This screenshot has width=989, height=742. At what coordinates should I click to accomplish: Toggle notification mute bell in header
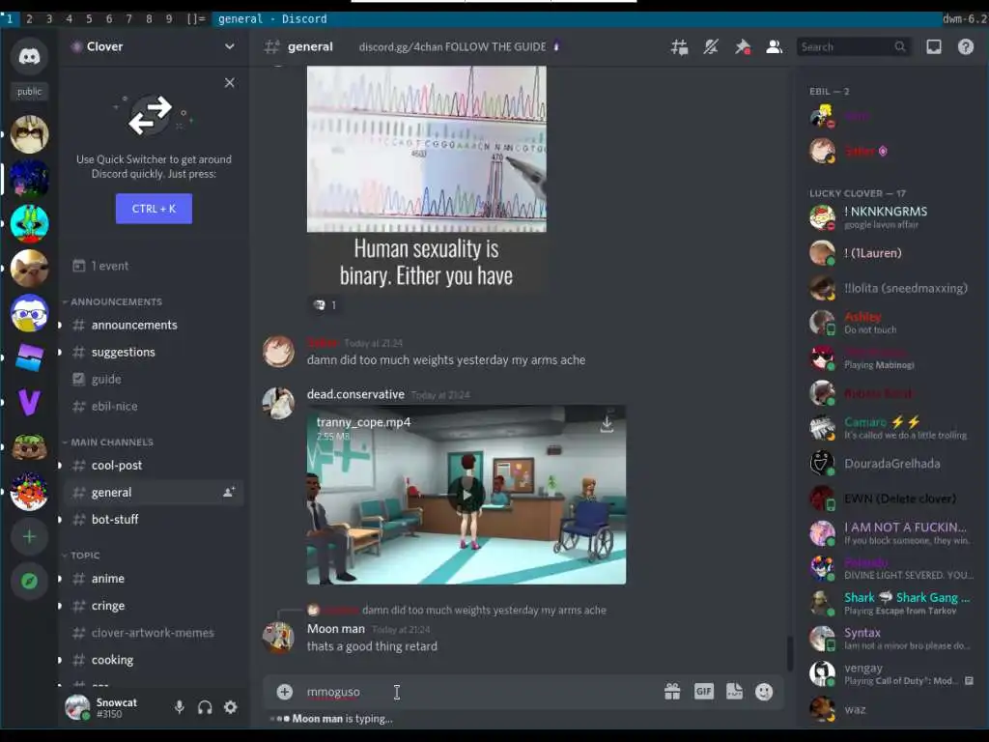pyautogui.click(x=711, y=46)
